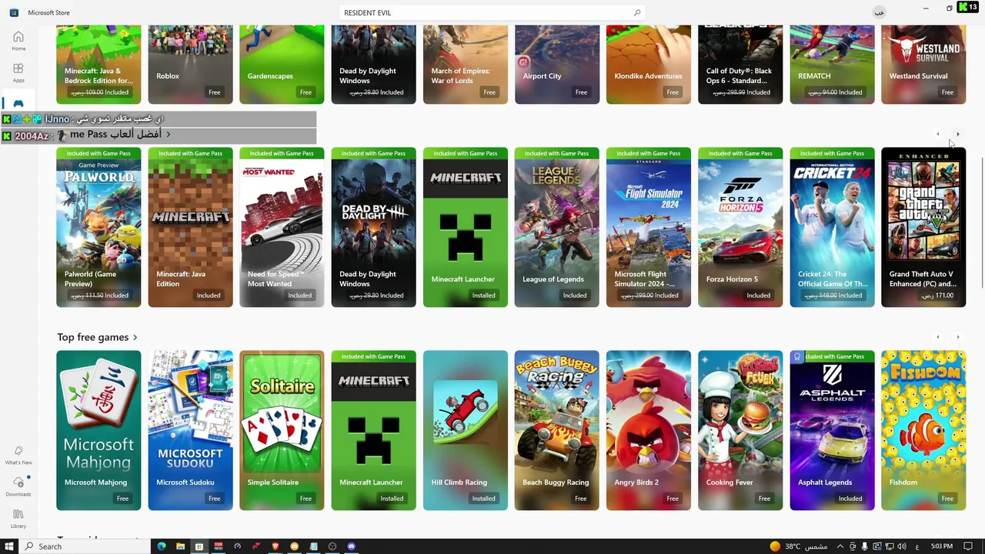Click the Microsoft Store logo in title bar

tap(14, 12)
